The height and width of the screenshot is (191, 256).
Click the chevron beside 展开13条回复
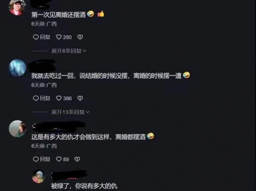(87, 112)
